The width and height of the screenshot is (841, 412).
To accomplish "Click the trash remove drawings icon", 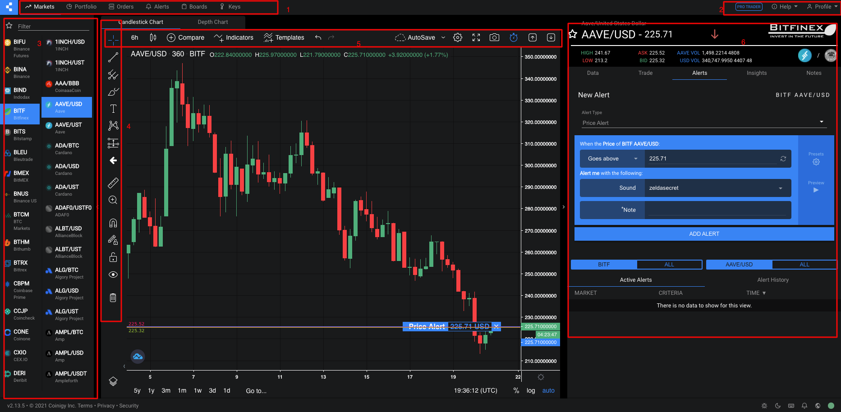I will coord(113,298).
